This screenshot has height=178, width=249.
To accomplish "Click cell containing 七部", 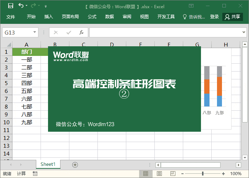I will point(27,107).
